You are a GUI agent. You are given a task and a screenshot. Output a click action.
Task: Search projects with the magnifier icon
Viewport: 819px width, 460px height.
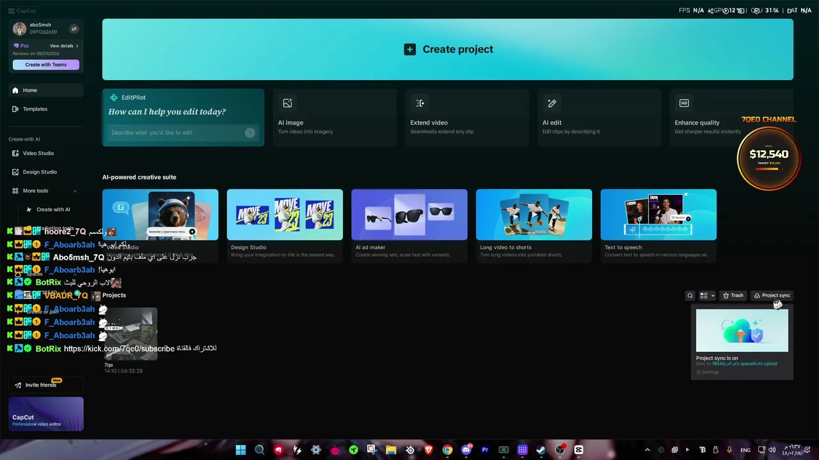690,295
